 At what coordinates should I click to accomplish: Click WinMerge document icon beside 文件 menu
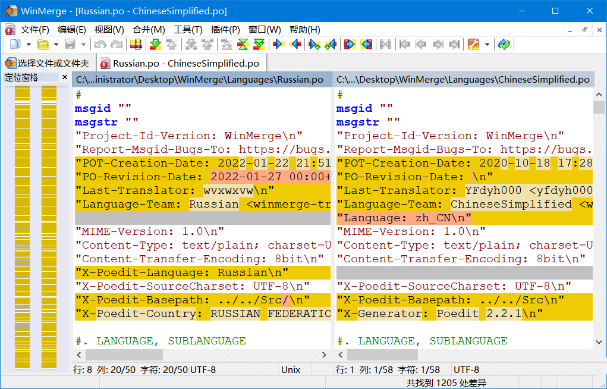[x=10, y=30]
